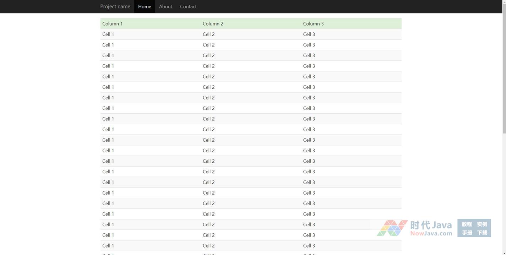Click the Column 3 table header

click(x=313, y=24)
